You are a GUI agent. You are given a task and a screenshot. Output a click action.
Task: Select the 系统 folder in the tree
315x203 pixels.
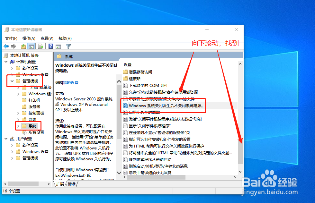pyautogui.click(x=32, y=126)
